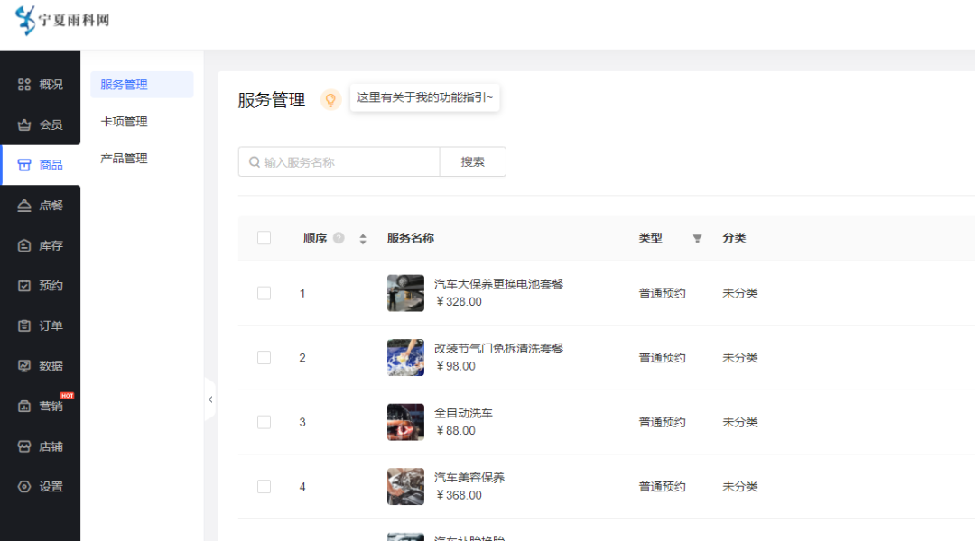Open the 店铺 store icon
975x541 pixels.
[x=24, y=446]
